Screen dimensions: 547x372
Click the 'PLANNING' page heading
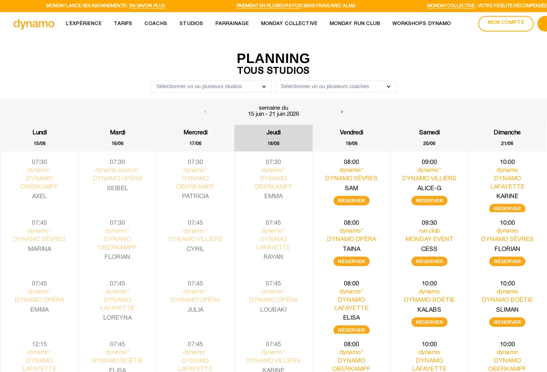pos(273,58)
